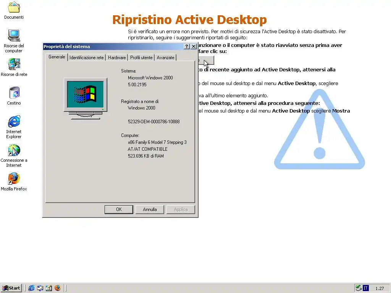Click the 'Sistema:' label
Viewport: 391px width, 293px height.
click(128, 71)
